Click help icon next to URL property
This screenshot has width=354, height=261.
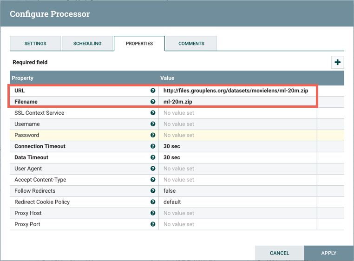pos(153,91)
